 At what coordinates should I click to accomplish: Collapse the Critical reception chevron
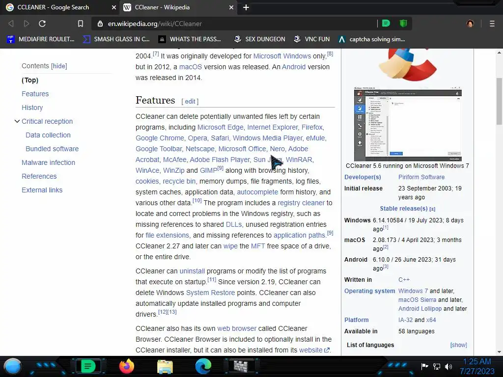point(17,121)
